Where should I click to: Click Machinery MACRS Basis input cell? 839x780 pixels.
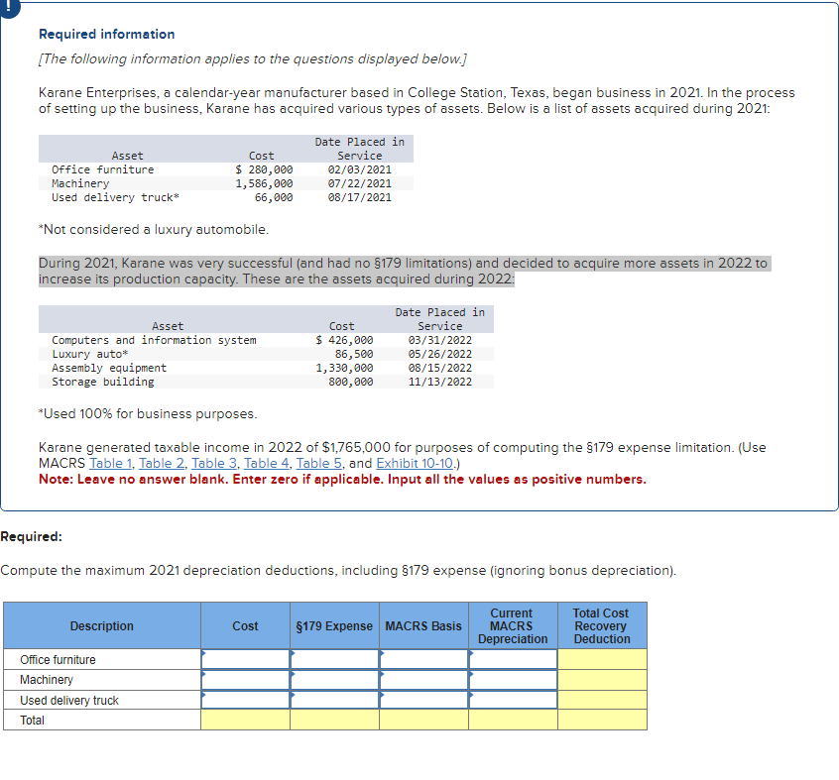tap(424, 680)
